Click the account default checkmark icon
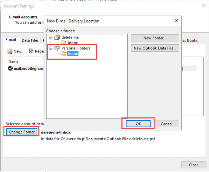Screen dimensions: 209x172 click(x=10, y=68)
